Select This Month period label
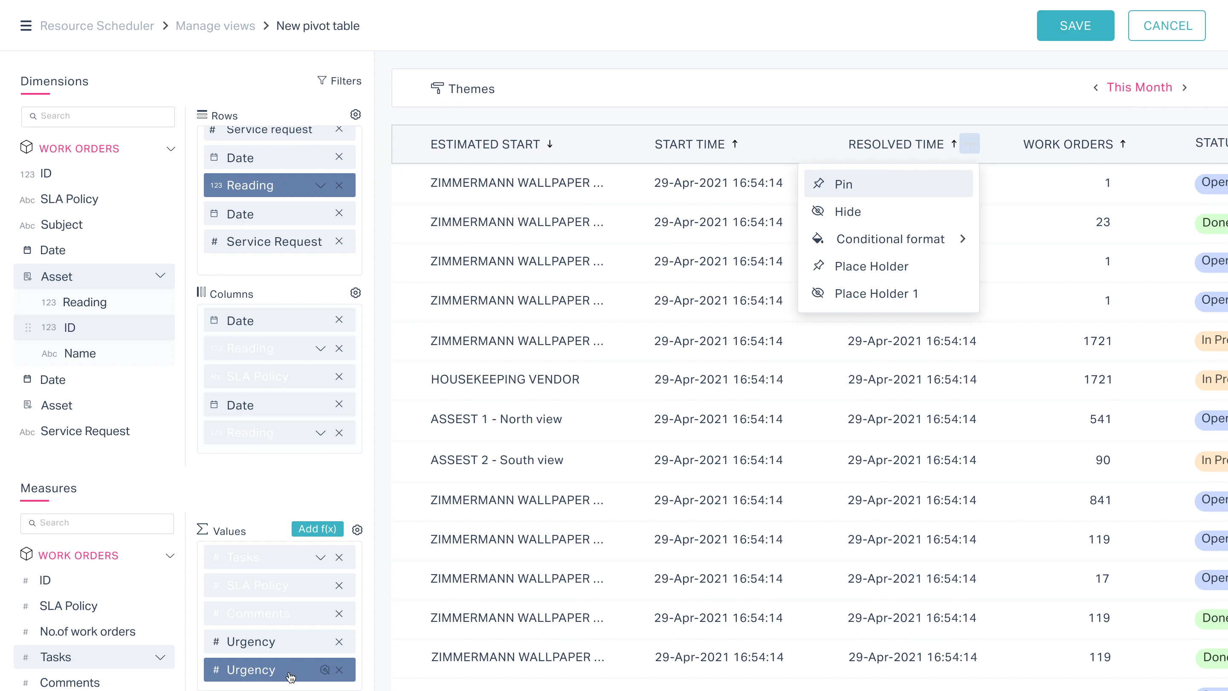1228x691 pixels. [x=1139, y=87]
